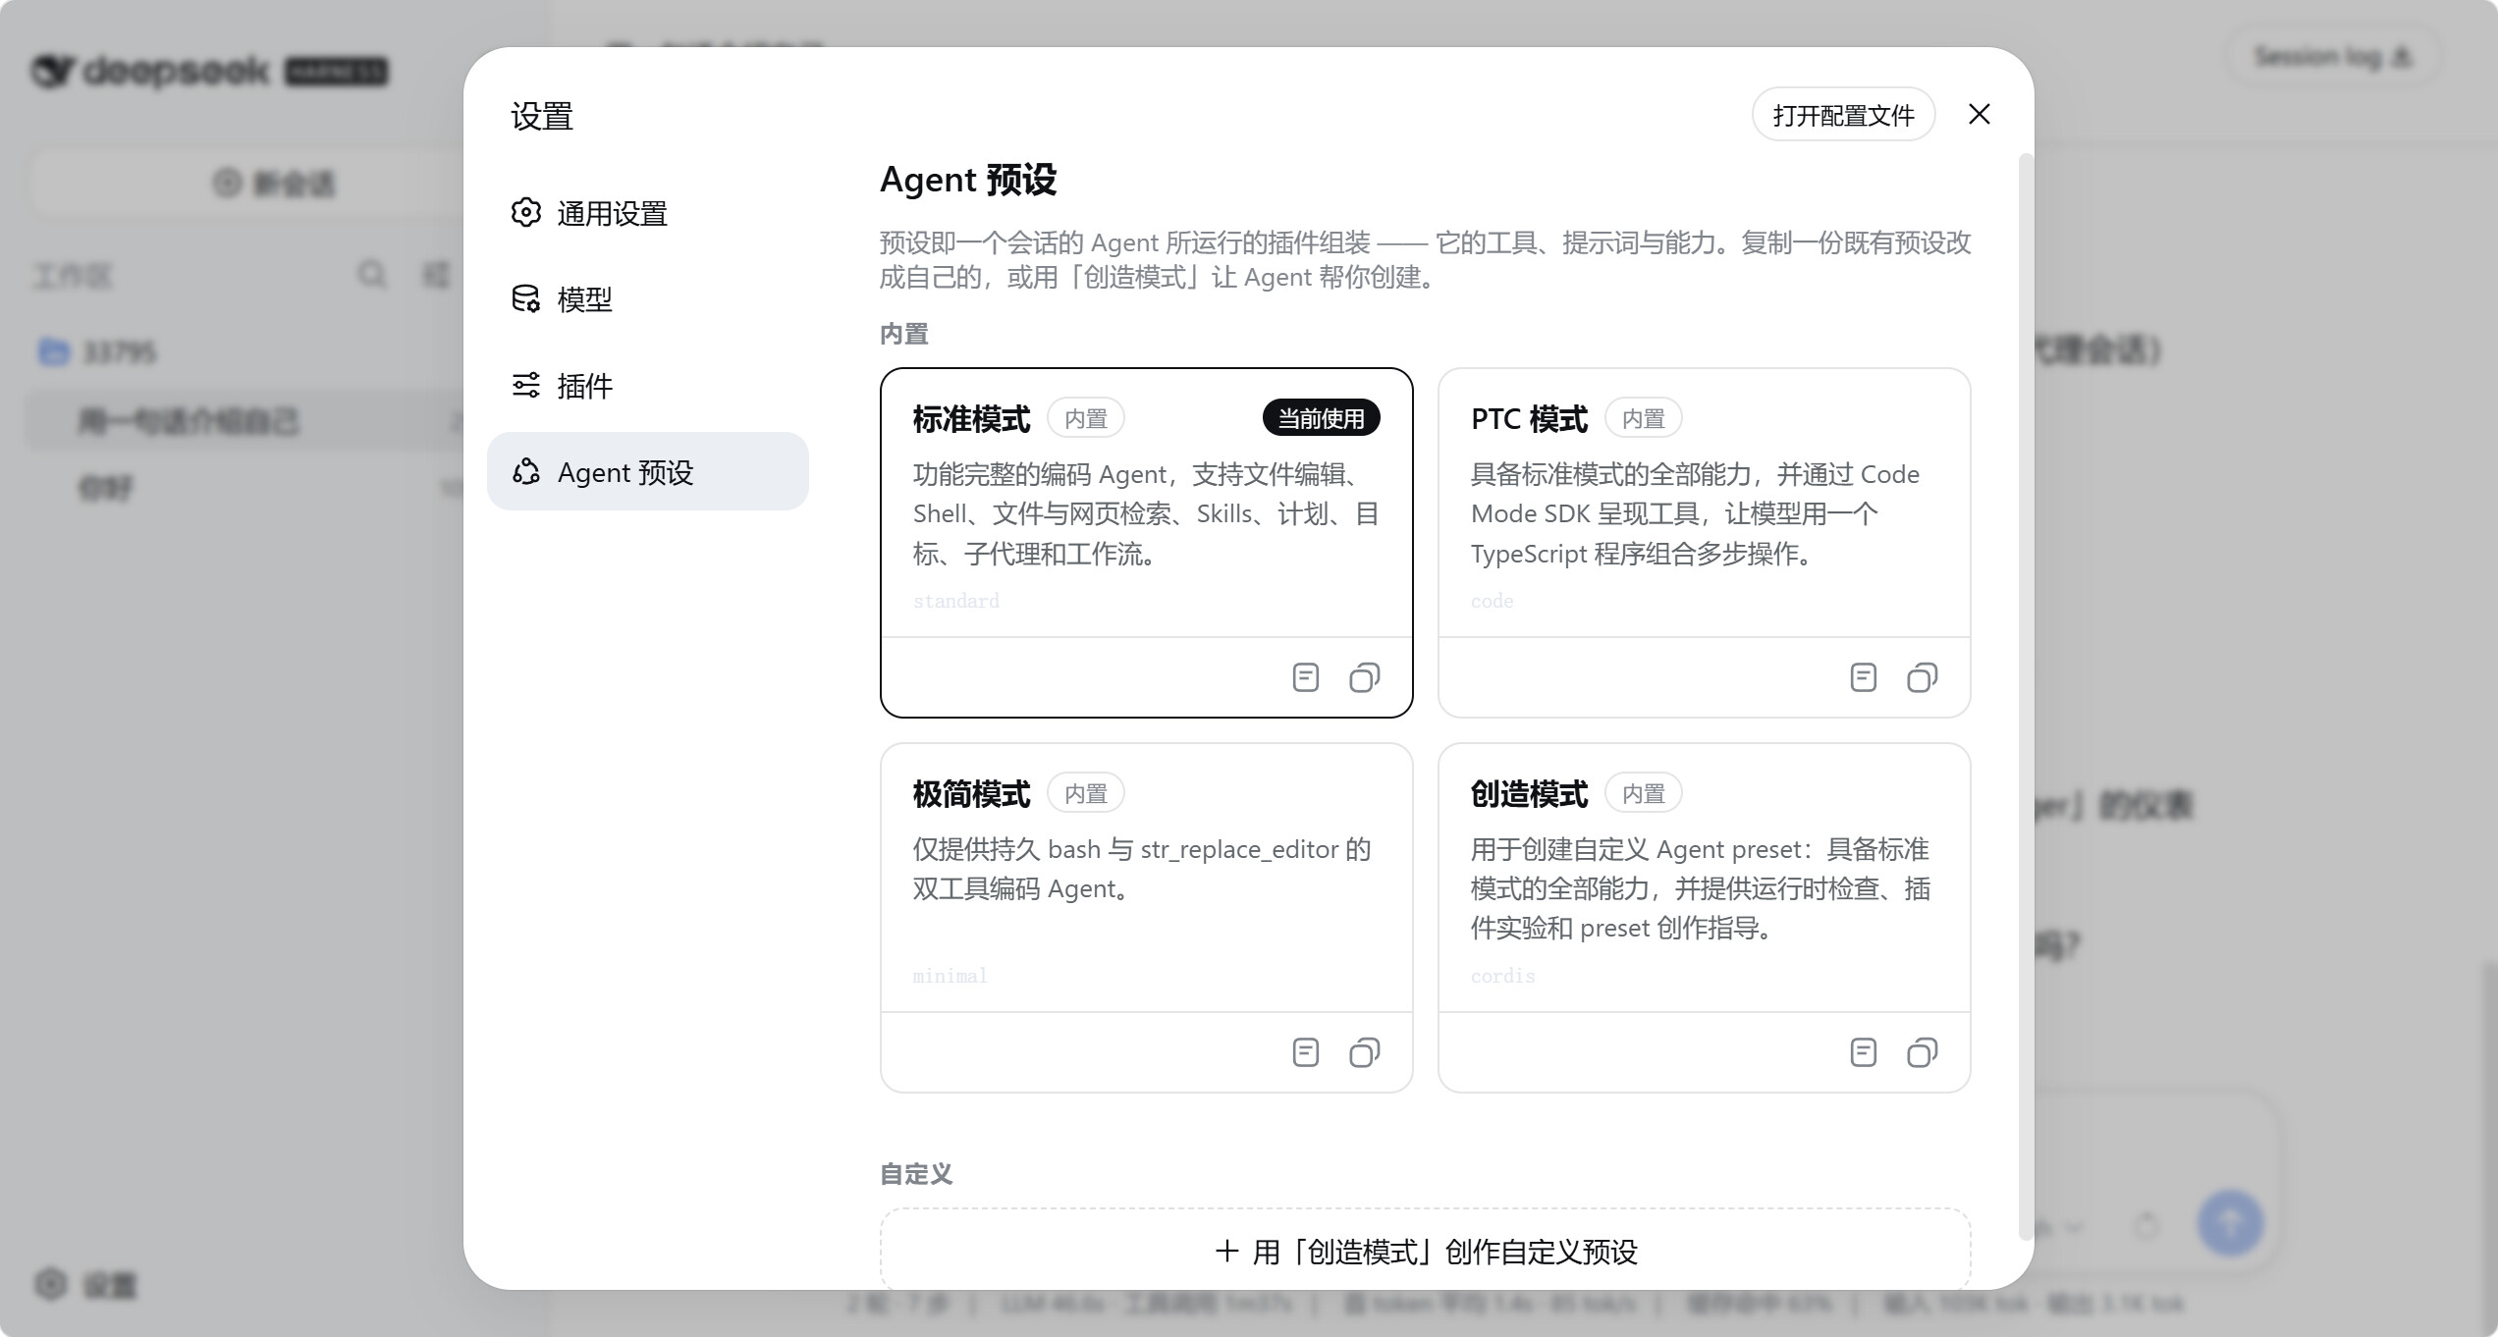2498x1337 pixels.
Task: Open the 插件 settings section
Action: pos(647,386)
